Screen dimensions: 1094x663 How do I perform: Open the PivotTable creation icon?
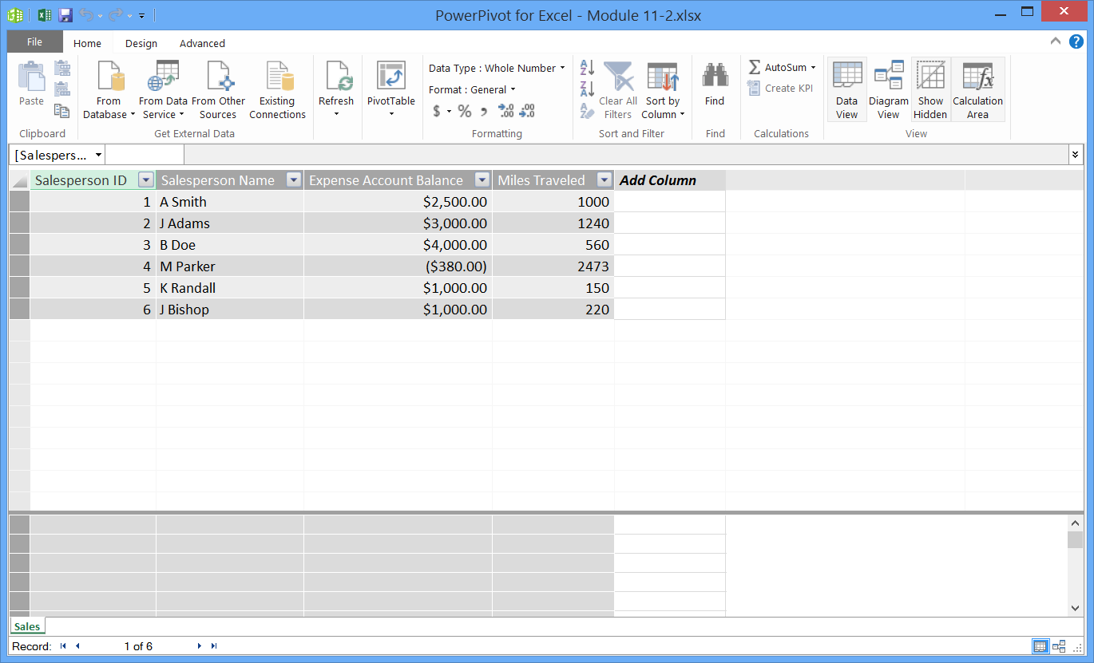point(391,88)
